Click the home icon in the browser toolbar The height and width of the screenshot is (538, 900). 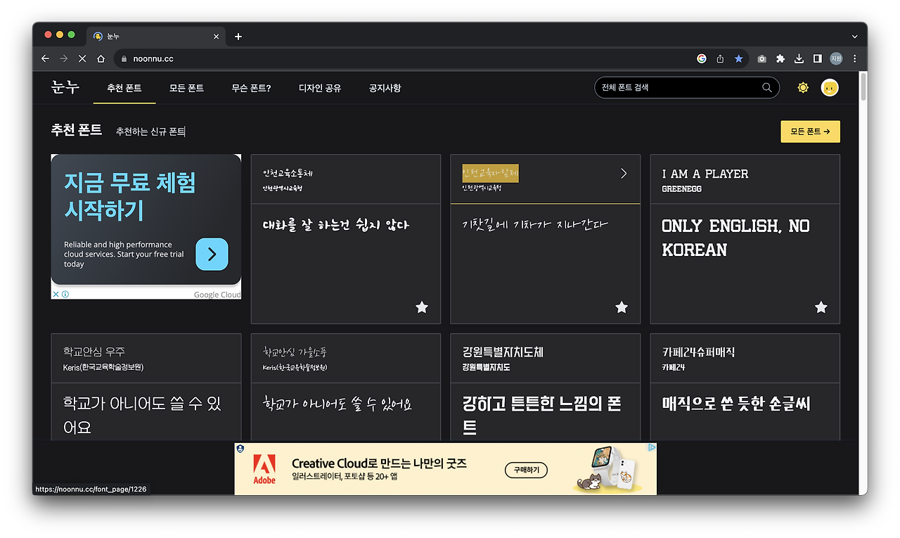coord(101,58)
